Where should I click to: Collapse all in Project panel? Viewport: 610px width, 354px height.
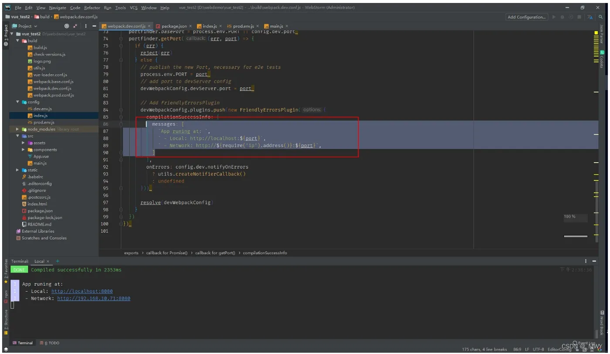tap(75, 26)
